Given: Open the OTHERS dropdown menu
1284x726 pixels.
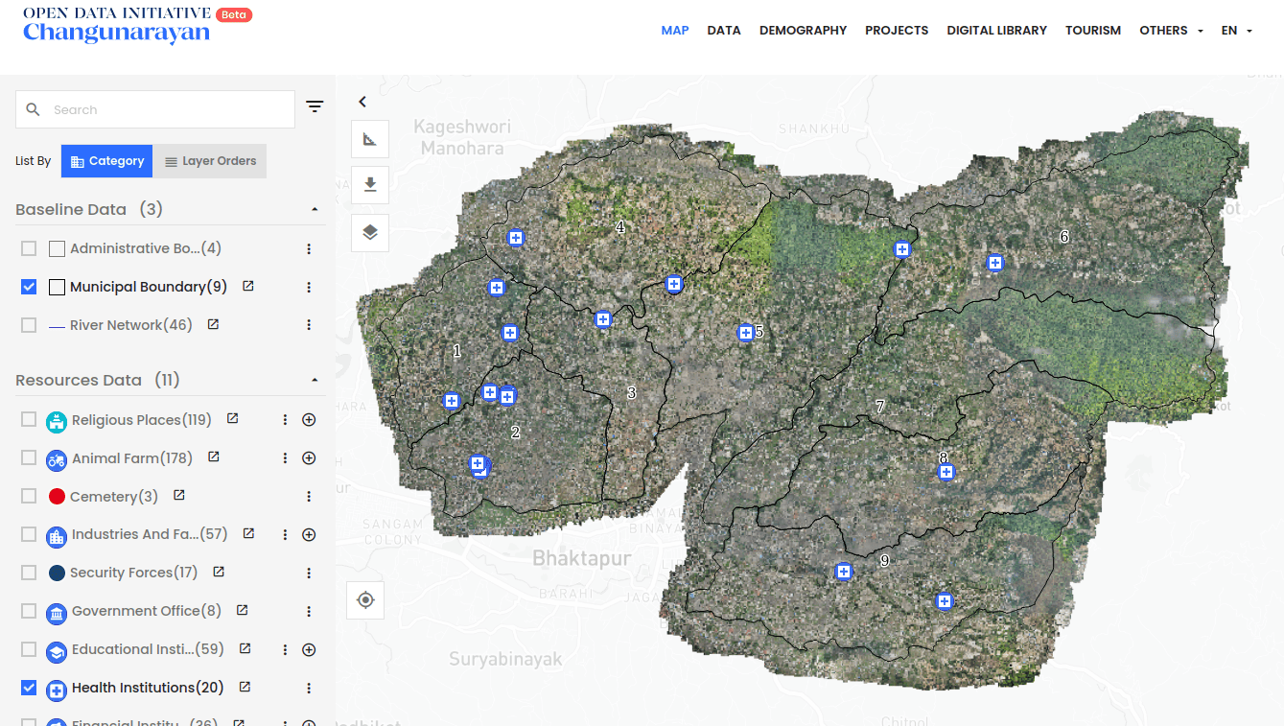Looking at the screenshot, I should tap(1171, 31).
